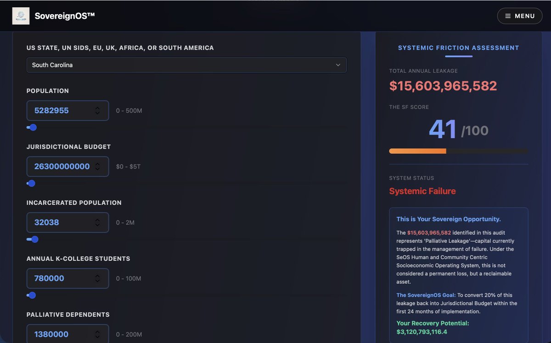551x343 pixels.
Task: Open the MENU button
Action: (520, 16)
